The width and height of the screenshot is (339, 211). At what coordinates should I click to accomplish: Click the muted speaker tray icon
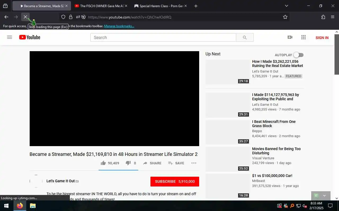coord(305,206)
